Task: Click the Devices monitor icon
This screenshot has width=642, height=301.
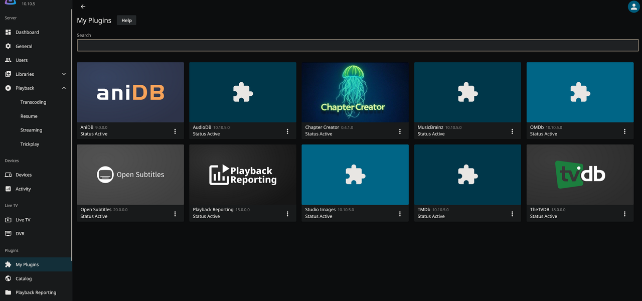Action: [8, 175]
